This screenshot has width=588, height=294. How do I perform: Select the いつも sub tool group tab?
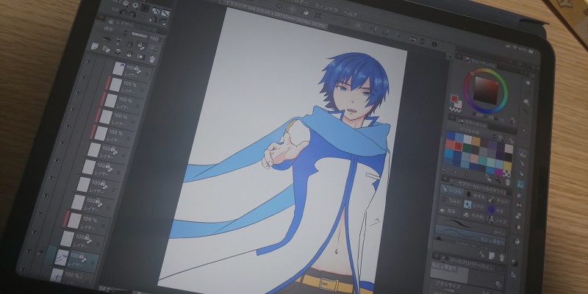(452, 191)
